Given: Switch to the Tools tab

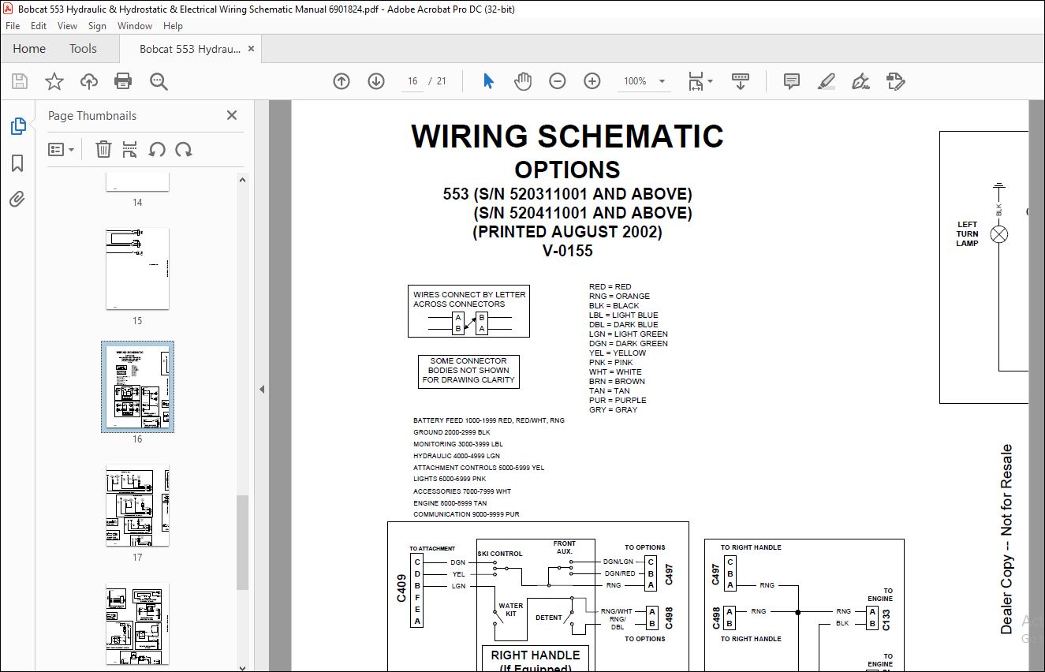Looking at the screenshot, I should point(83,49).
